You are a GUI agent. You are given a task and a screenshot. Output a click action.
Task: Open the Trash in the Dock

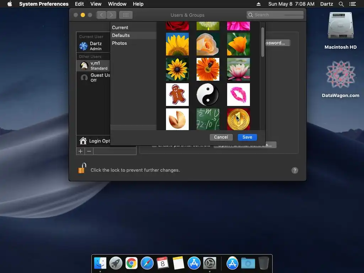(x=263, y=263)
